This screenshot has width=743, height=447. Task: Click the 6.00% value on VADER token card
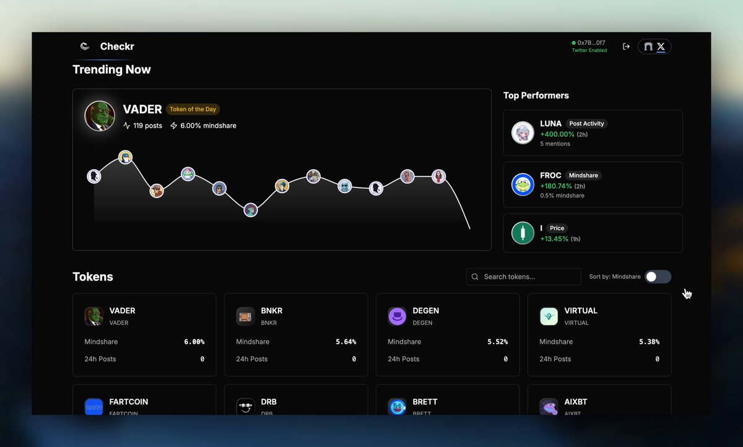194,342
